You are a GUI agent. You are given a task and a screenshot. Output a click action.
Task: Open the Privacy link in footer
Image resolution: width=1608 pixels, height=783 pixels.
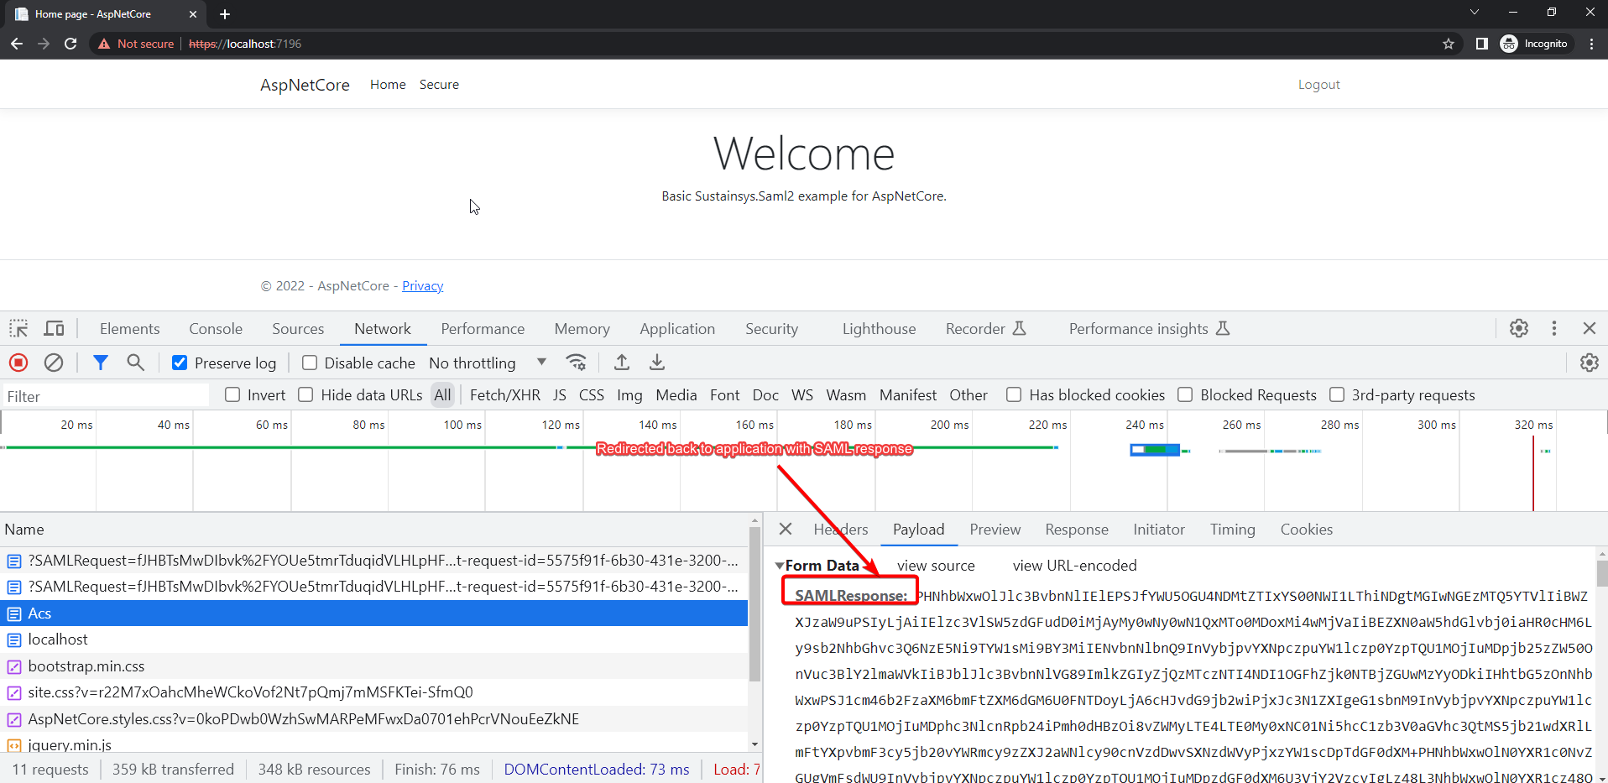pyautogui.click(x=422, y=286)
